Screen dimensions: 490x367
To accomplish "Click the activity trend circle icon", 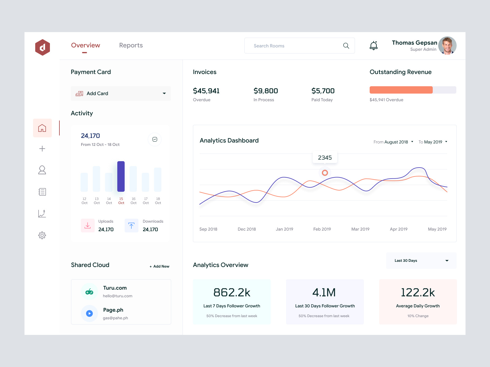I will click(155, 139).
